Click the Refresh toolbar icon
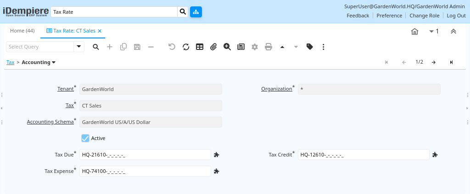The height and width of the screenshot is (194, 470). click(186, 47)
